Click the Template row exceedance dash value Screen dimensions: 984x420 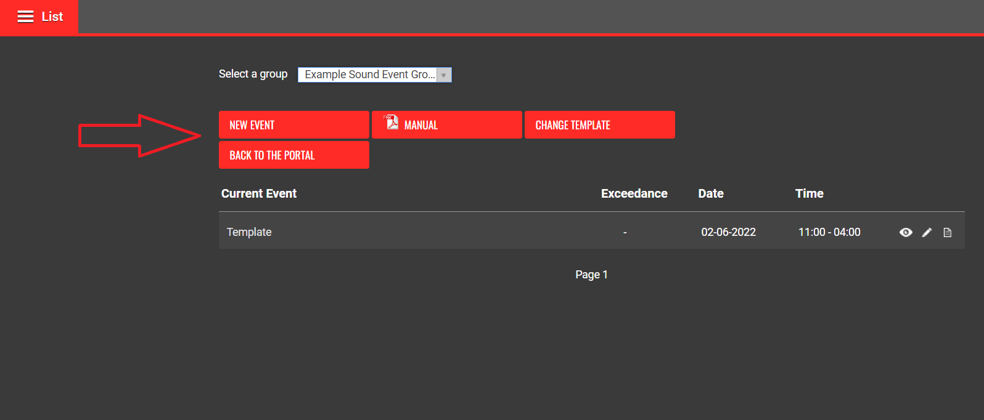[625, 233]
